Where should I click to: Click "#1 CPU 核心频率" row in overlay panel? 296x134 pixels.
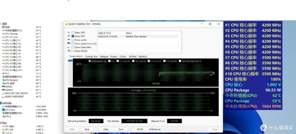click(253, 25)
